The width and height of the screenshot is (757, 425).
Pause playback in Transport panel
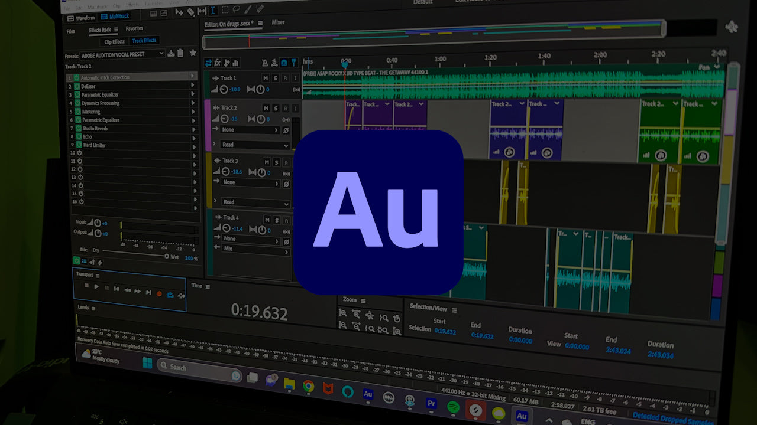[x=107, y=287]
